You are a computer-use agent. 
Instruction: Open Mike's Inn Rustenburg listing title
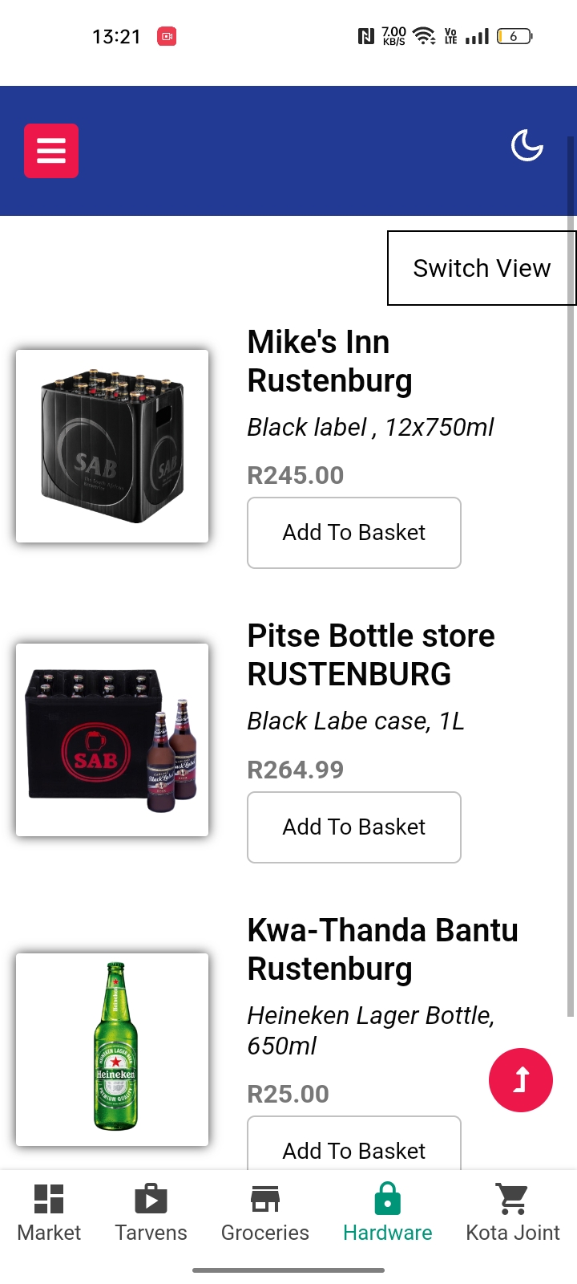coord(329,361)
